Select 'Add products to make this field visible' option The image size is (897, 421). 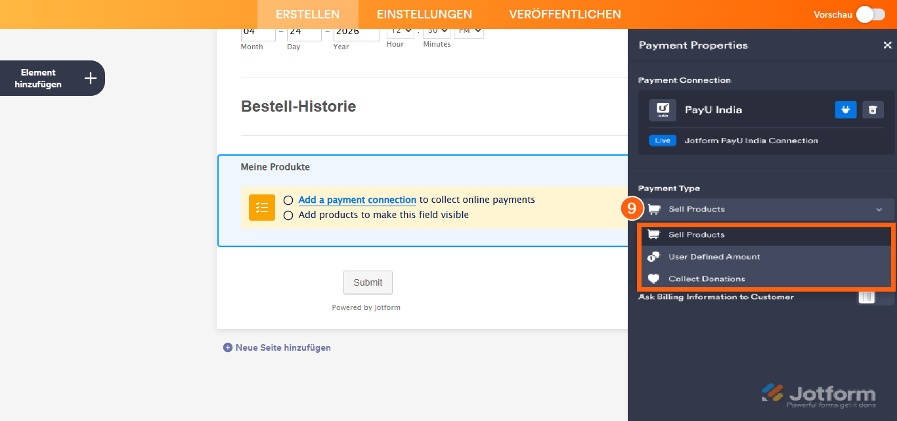pos(288,215)
